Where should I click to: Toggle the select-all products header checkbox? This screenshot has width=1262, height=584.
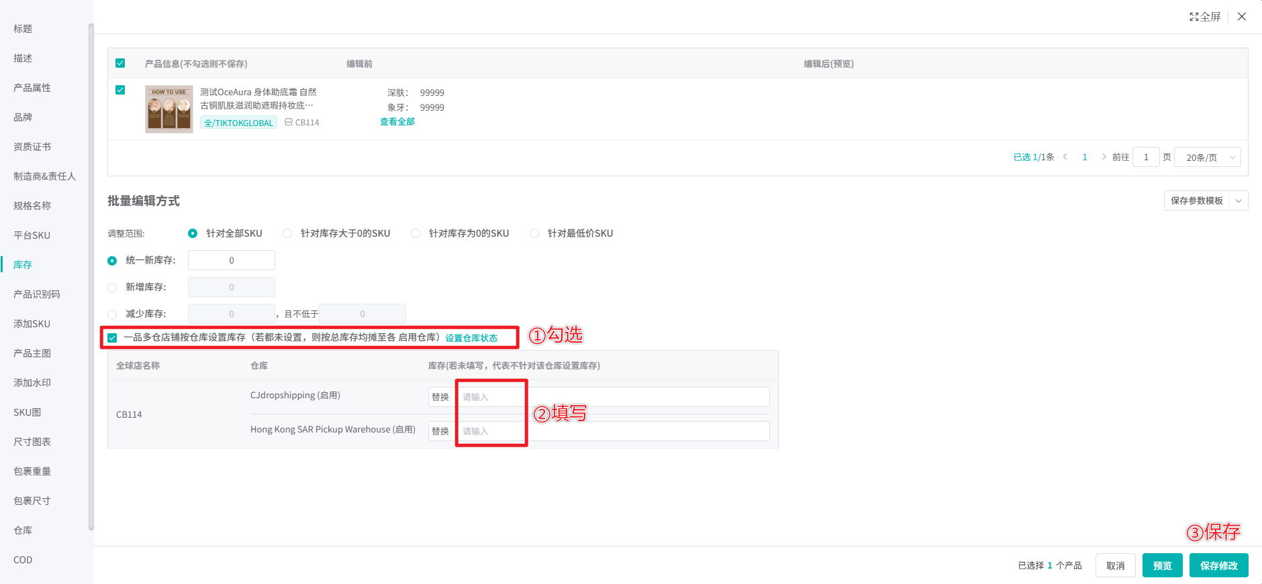pyautogui.click(x=120, y=63)
